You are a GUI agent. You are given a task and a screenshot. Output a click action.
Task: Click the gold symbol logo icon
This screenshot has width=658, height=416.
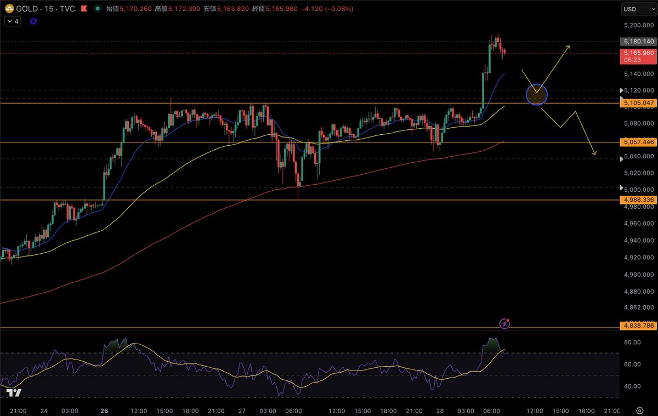[9, 9]
